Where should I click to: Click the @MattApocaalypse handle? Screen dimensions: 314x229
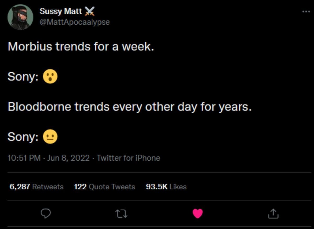click(75, 22)
